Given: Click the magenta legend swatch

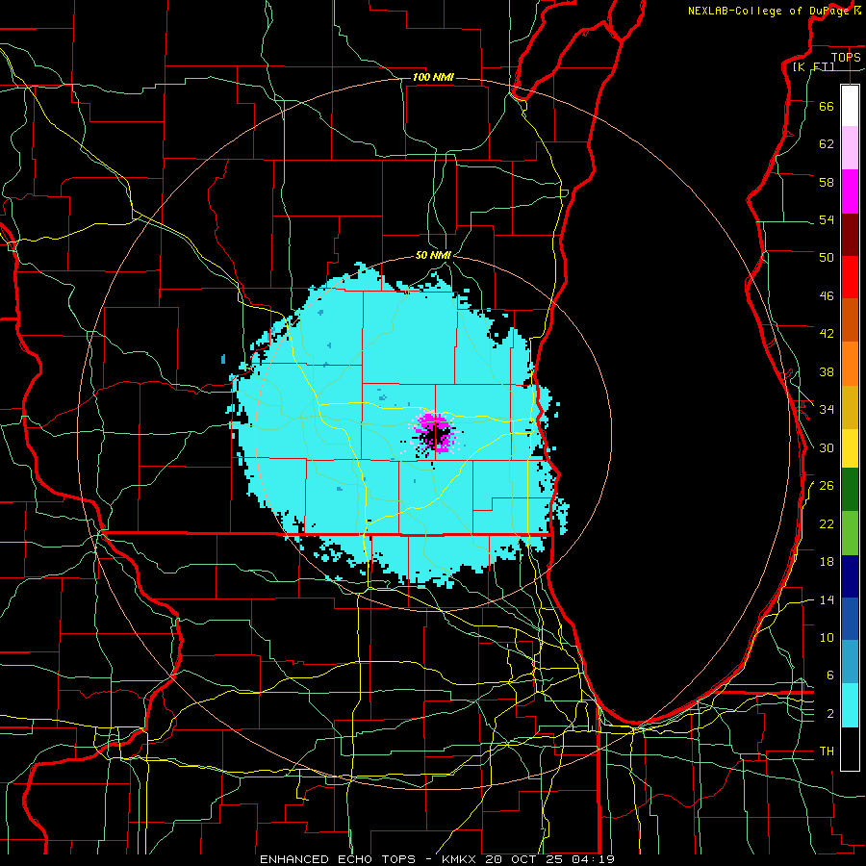Looking at the screenshot, I should click(x=850, y=191).
